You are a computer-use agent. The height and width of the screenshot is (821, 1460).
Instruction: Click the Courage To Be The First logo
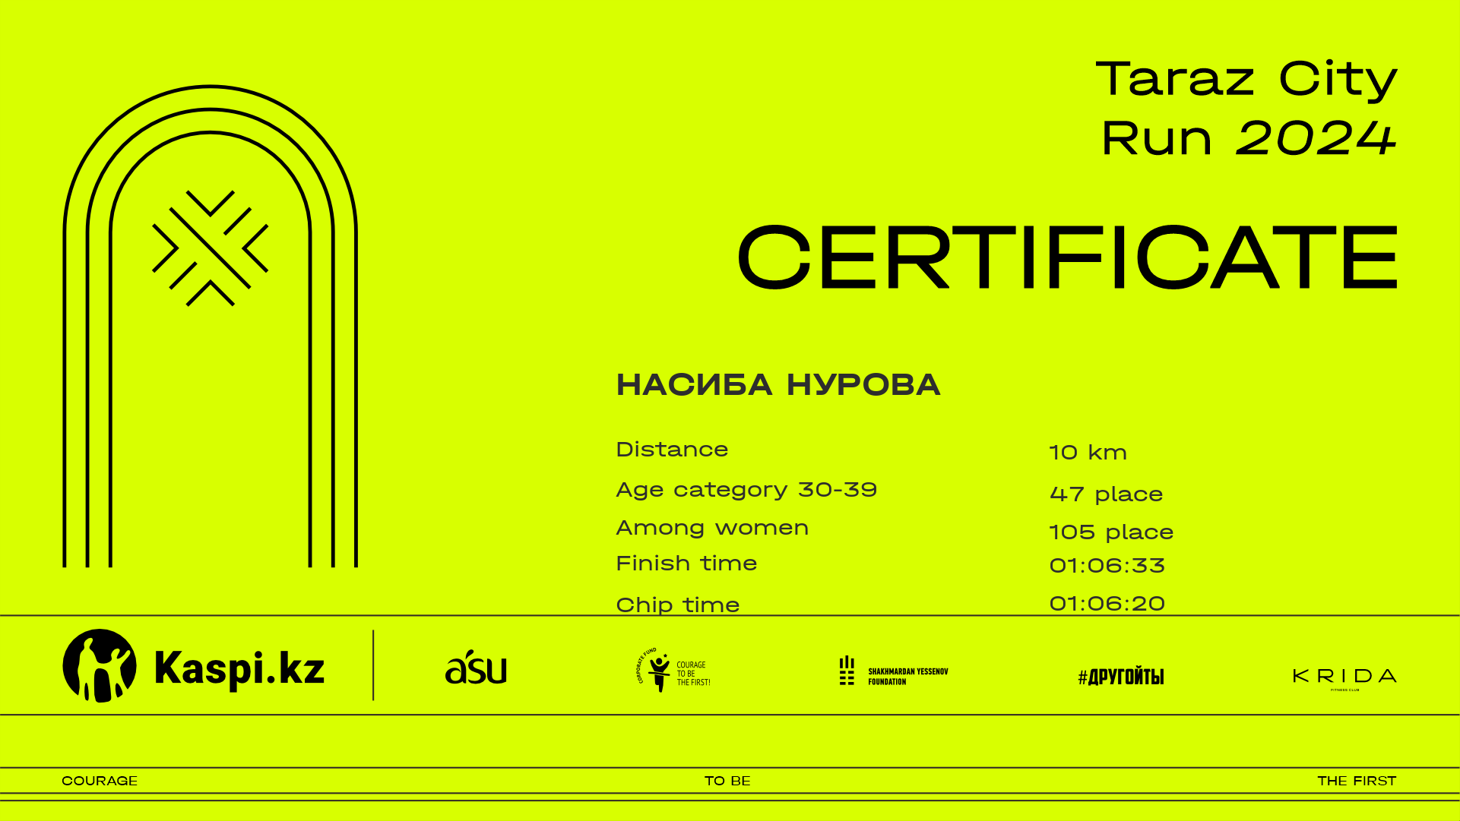click(673, 670)
